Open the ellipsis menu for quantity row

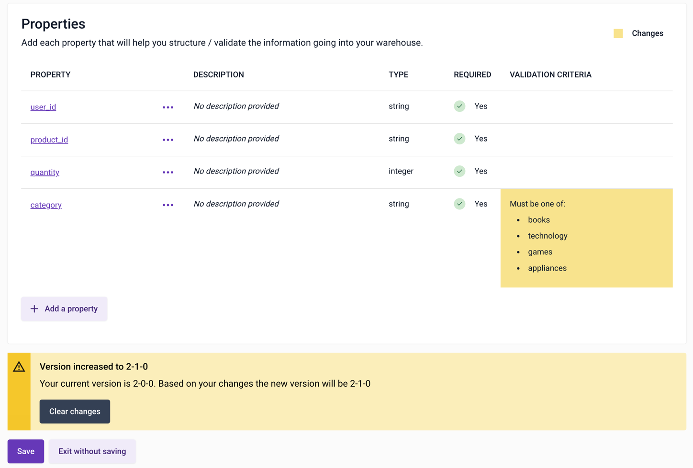click(x=168, y=172)
